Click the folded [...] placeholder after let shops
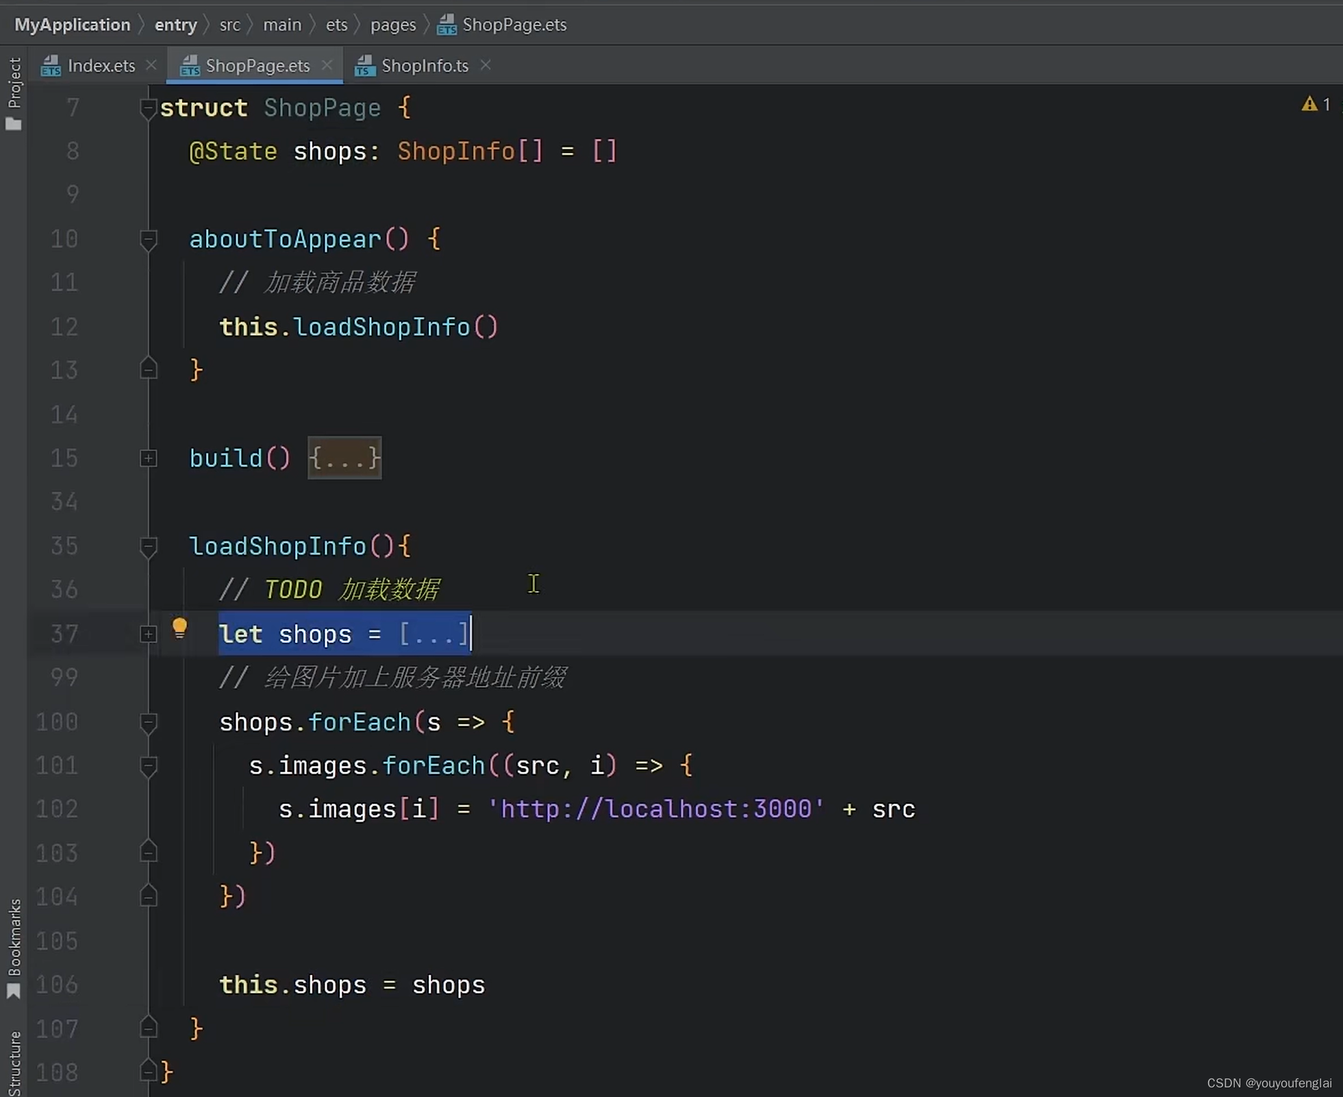The image size is (1343, 1097). point(434,634)
